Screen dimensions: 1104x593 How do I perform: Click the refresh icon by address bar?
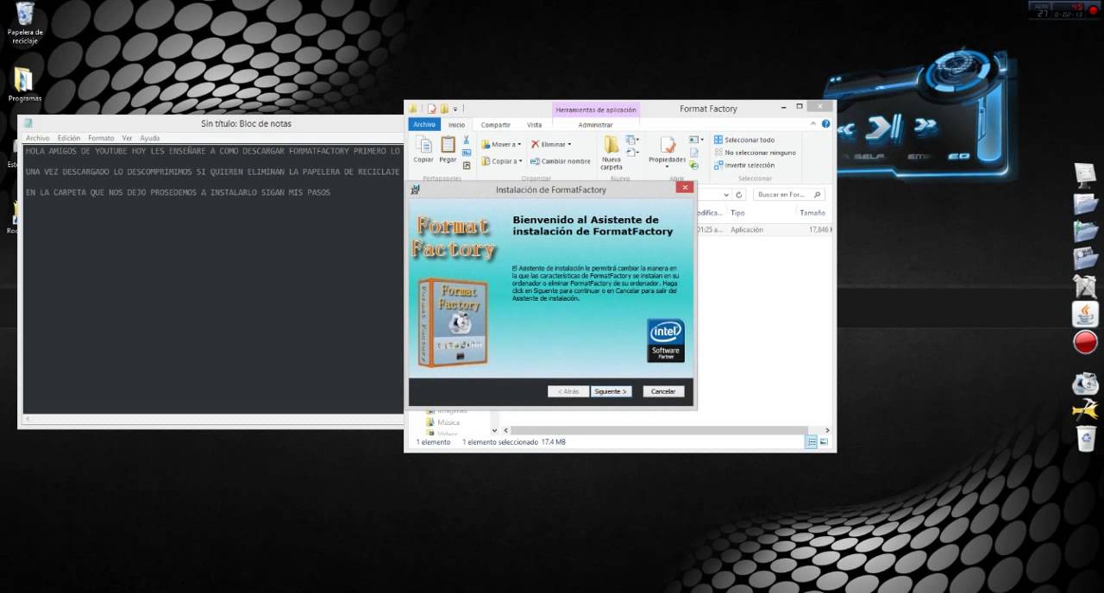[x=739, y=195]
